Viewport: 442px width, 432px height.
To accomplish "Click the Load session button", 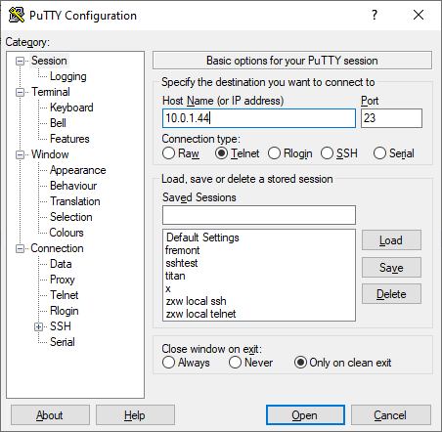I will point(391,240).
